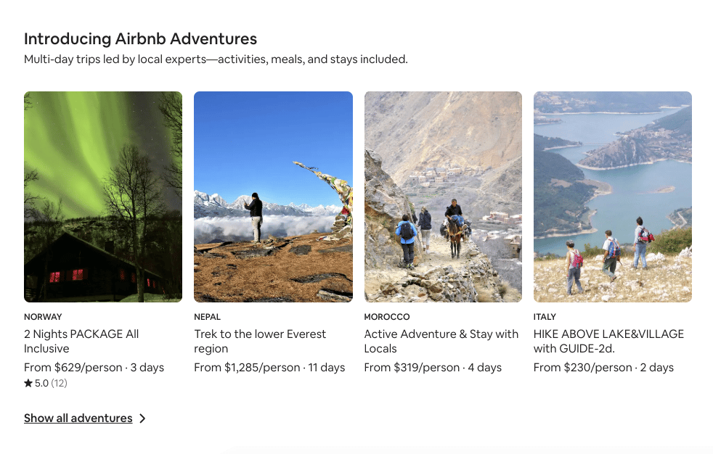
Task: Open Trek to the lower Everest region
Action: click(260, 341)
